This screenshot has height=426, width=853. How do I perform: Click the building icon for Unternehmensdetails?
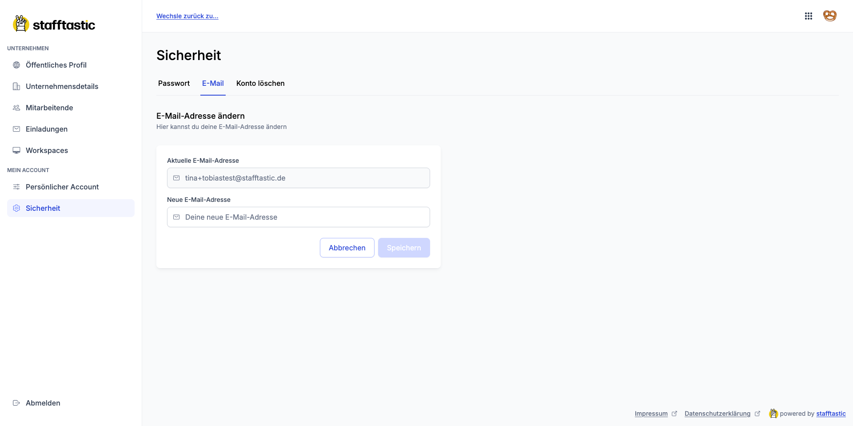[16, 86]
